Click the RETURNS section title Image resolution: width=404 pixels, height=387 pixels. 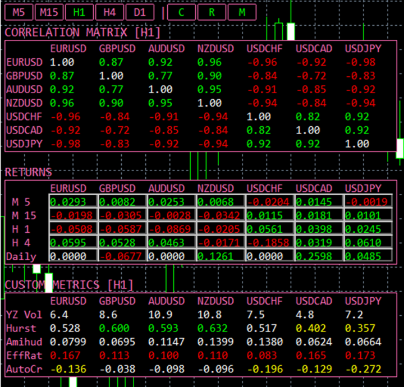[29, 172]
